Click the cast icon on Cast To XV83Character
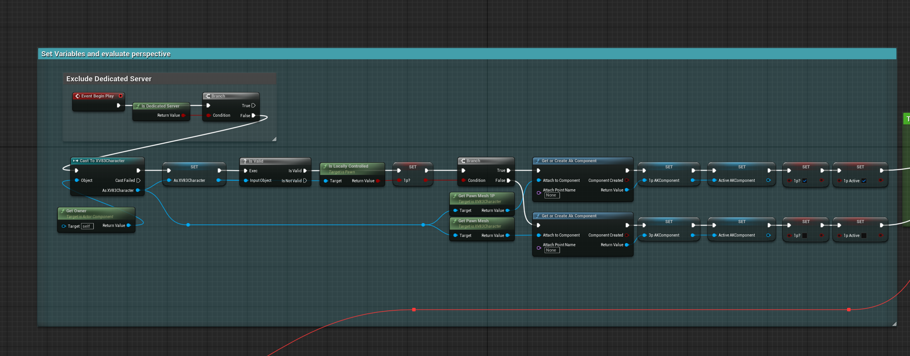910x356 pixels. [76, 161]
